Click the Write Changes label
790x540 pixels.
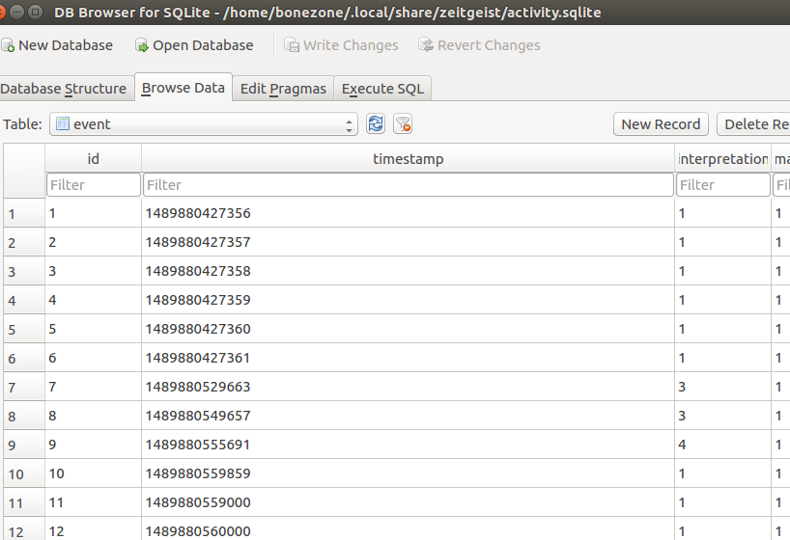[x=351, y=45]
